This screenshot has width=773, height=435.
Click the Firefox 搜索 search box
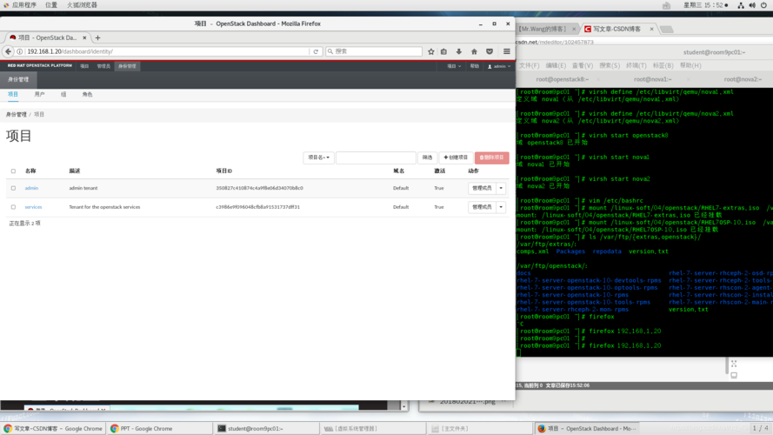point(374,51)
